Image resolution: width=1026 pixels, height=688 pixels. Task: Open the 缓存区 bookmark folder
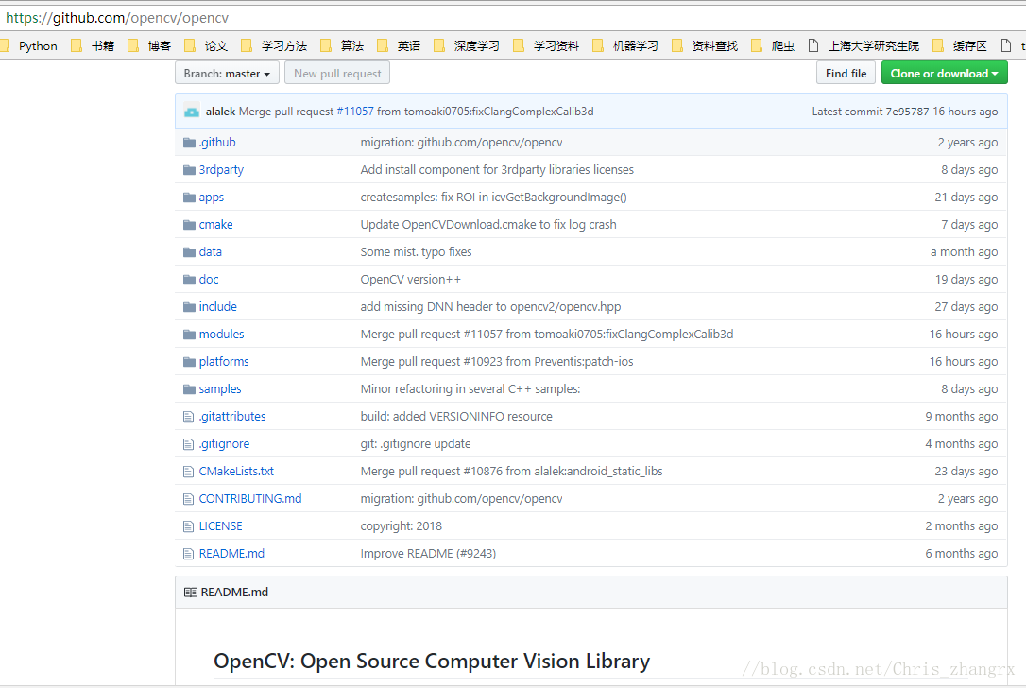click(x=961, y=45)
